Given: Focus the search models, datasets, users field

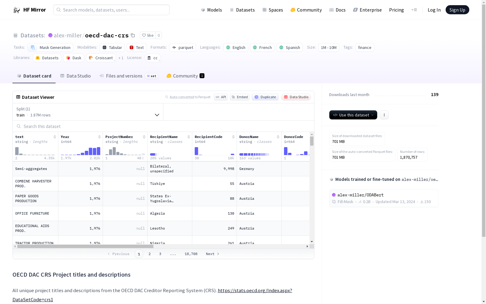Looking at the screenshot, I should pos(111,10).
